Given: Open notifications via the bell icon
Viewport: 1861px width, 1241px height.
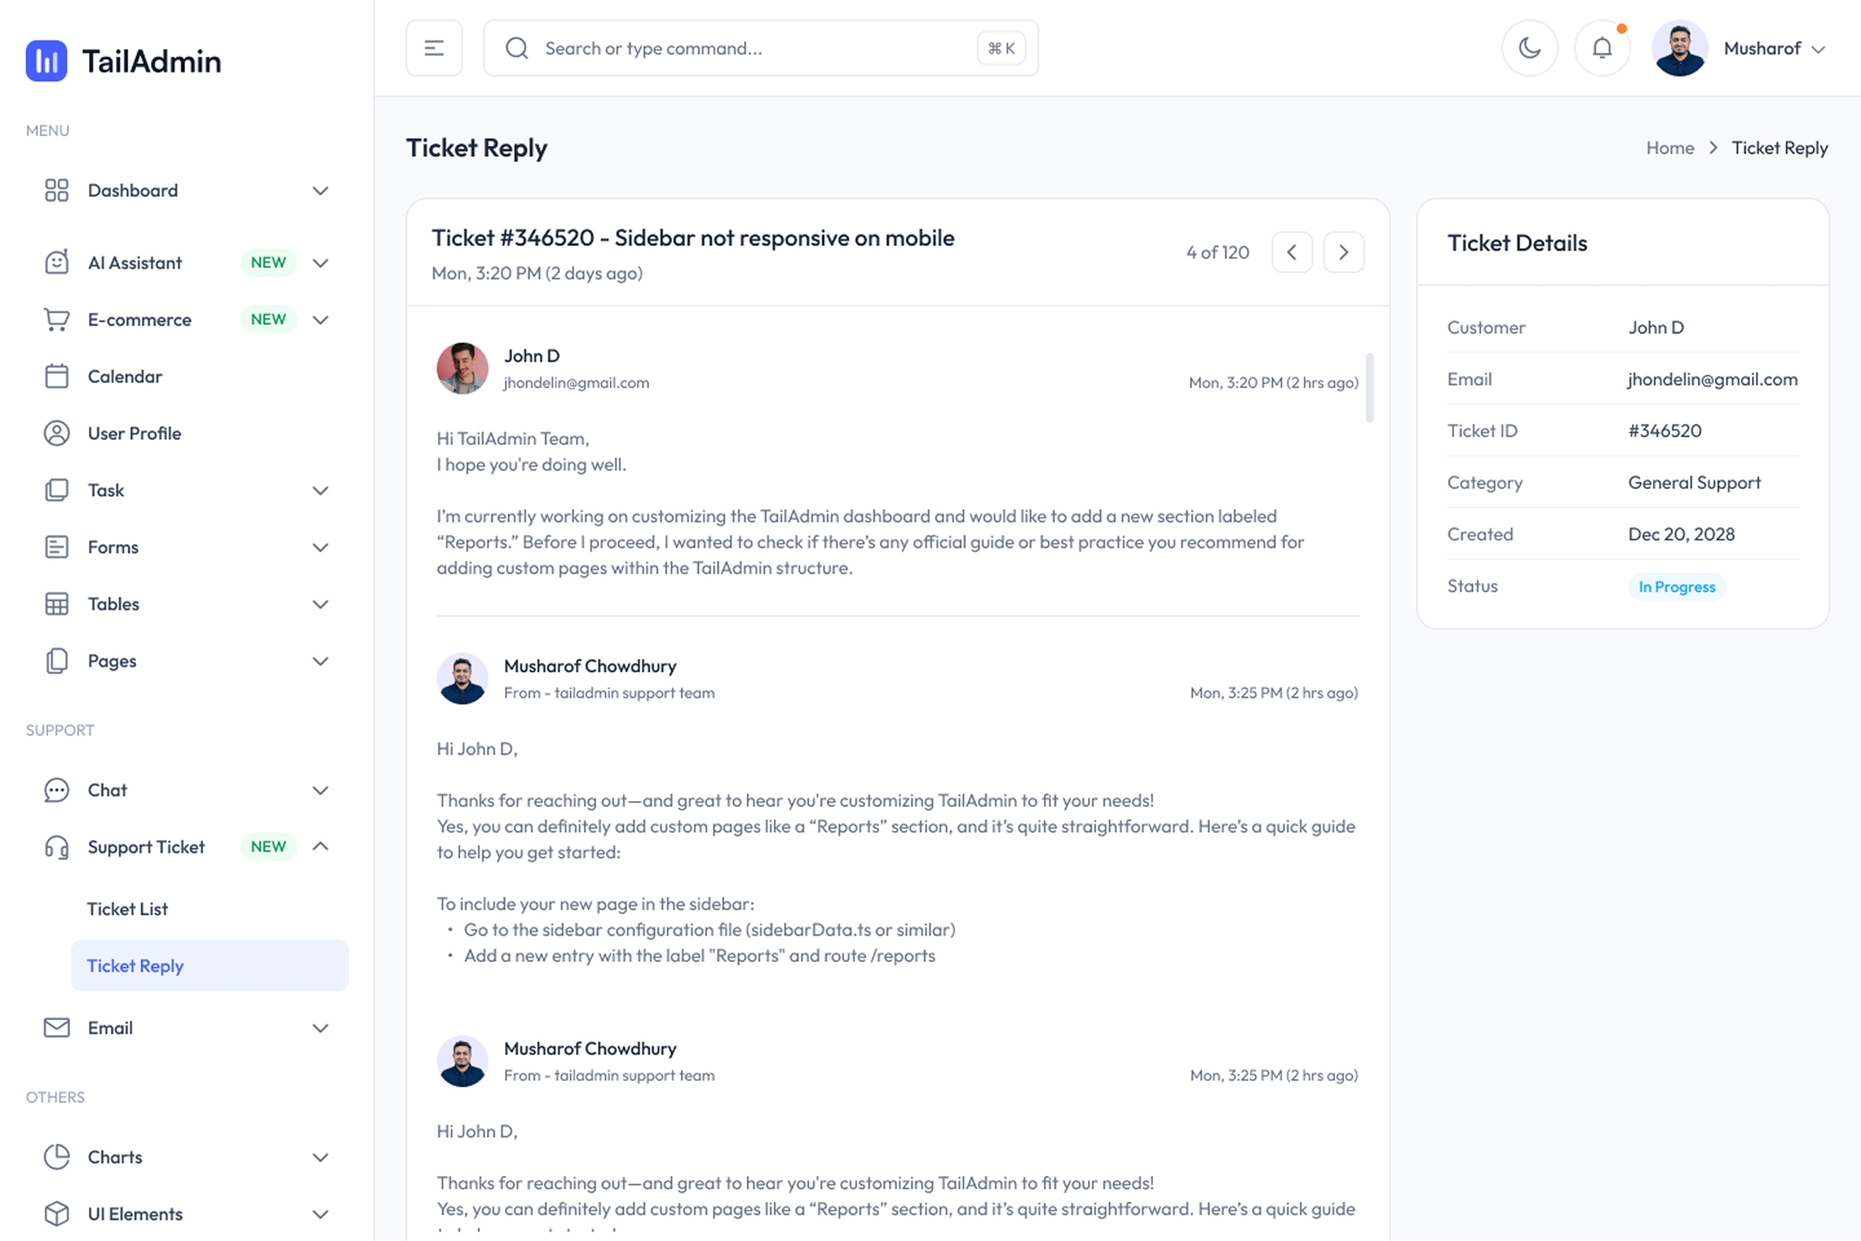Looking at the screenshot, I should [1602, 48].
